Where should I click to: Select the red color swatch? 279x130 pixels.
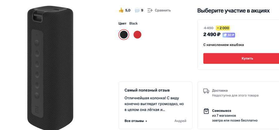coord(137,35)
